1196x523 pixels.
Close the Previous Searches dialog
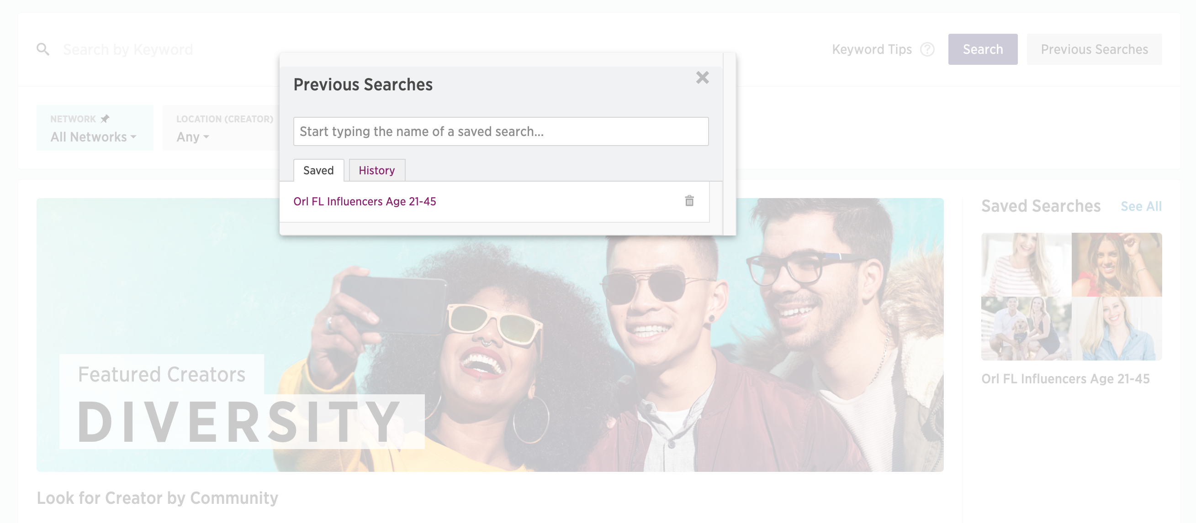point(703,78)
